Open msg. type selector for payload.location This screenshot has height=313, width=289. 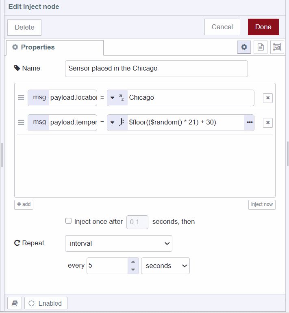point(39,98)
